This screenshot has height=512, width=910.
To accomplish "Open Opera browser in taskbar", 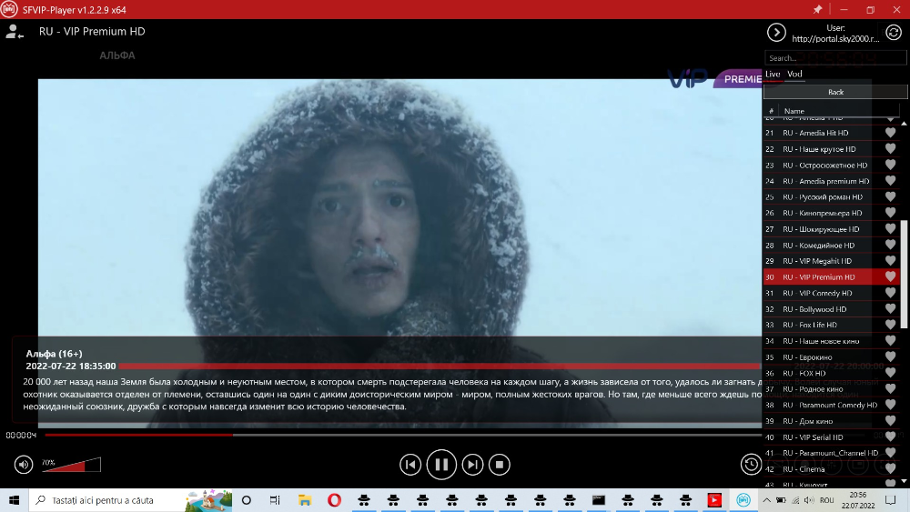I will pyautogui.click(x=334, y=500).
